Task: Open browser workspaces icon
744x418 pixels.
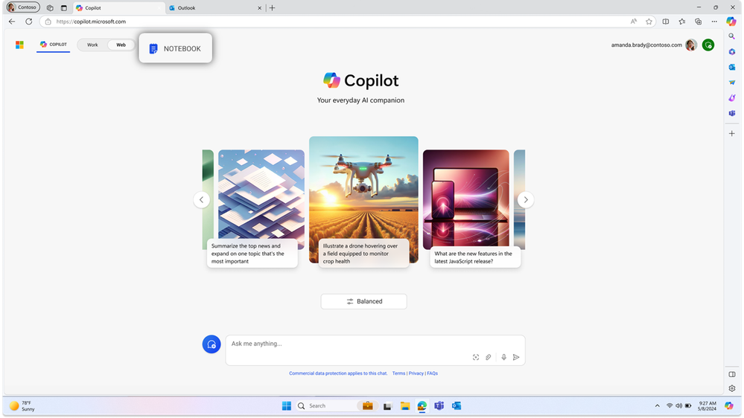Action: point(50,8)
